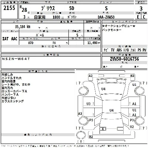Image resolution: width=148 pixels, height=148 pixels.
Task: Select lot number 2155
Action: point(9,8)
